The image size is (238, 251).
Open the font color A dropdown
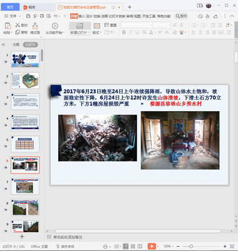coord(155,33)
